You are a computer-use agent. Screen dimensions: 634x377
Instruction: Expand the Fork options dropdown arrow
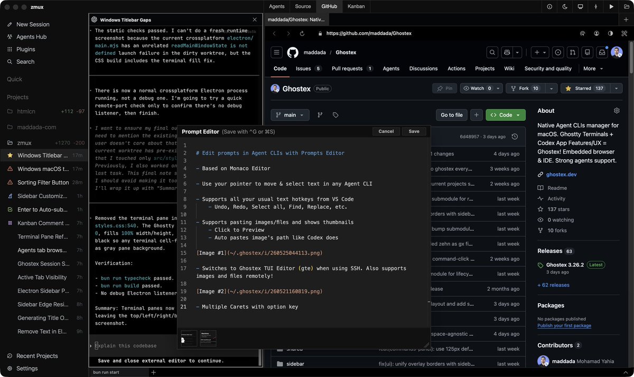pyautogui.click(x=551, y=88)
